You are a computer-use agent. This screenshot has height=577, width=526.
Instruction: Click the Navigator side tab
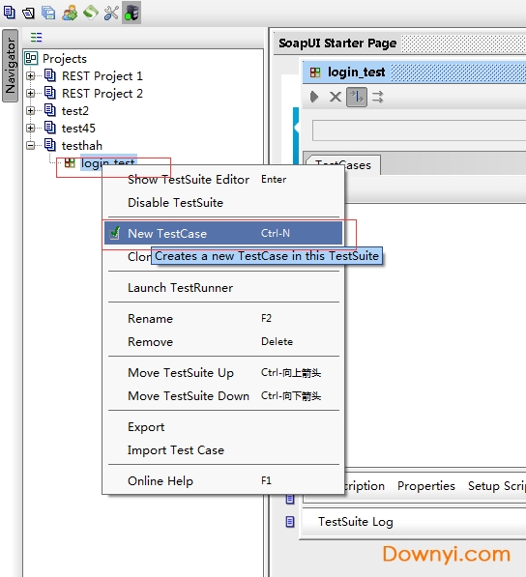coord(10,66)
